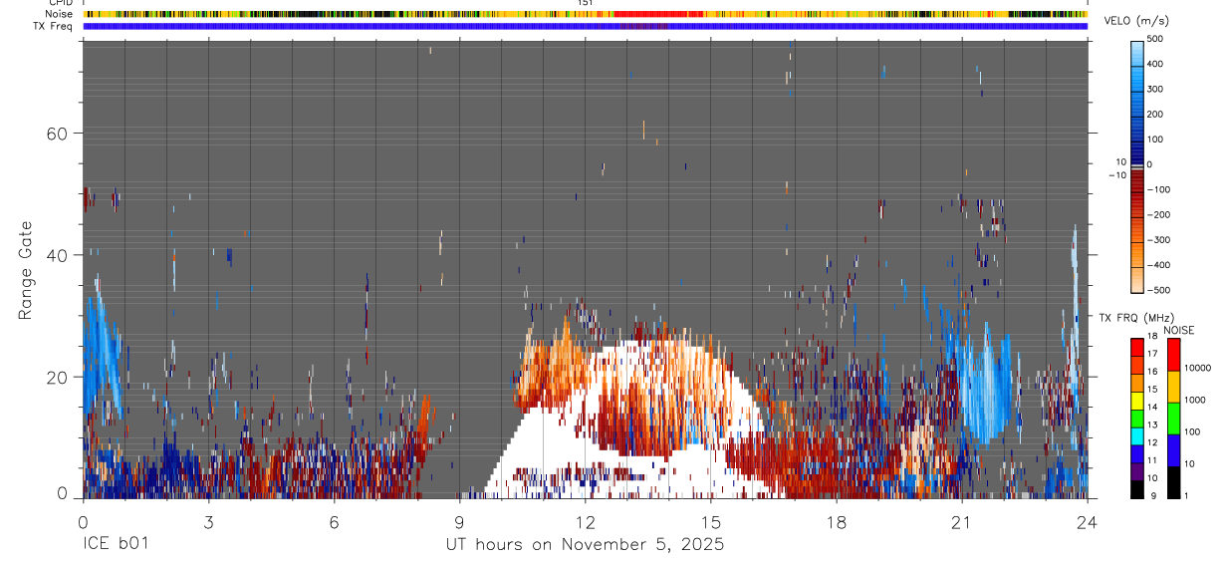Click the "300" velocity colorbar label
Screen dimensions: 1223x565
1154,89
